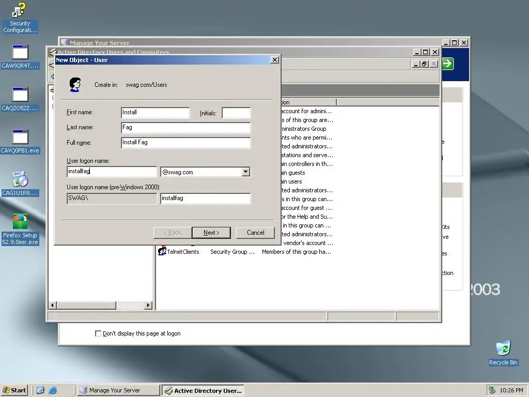Click 'account for guest ...' description row
The image size is (529, 397).
(x=306, y=208)
